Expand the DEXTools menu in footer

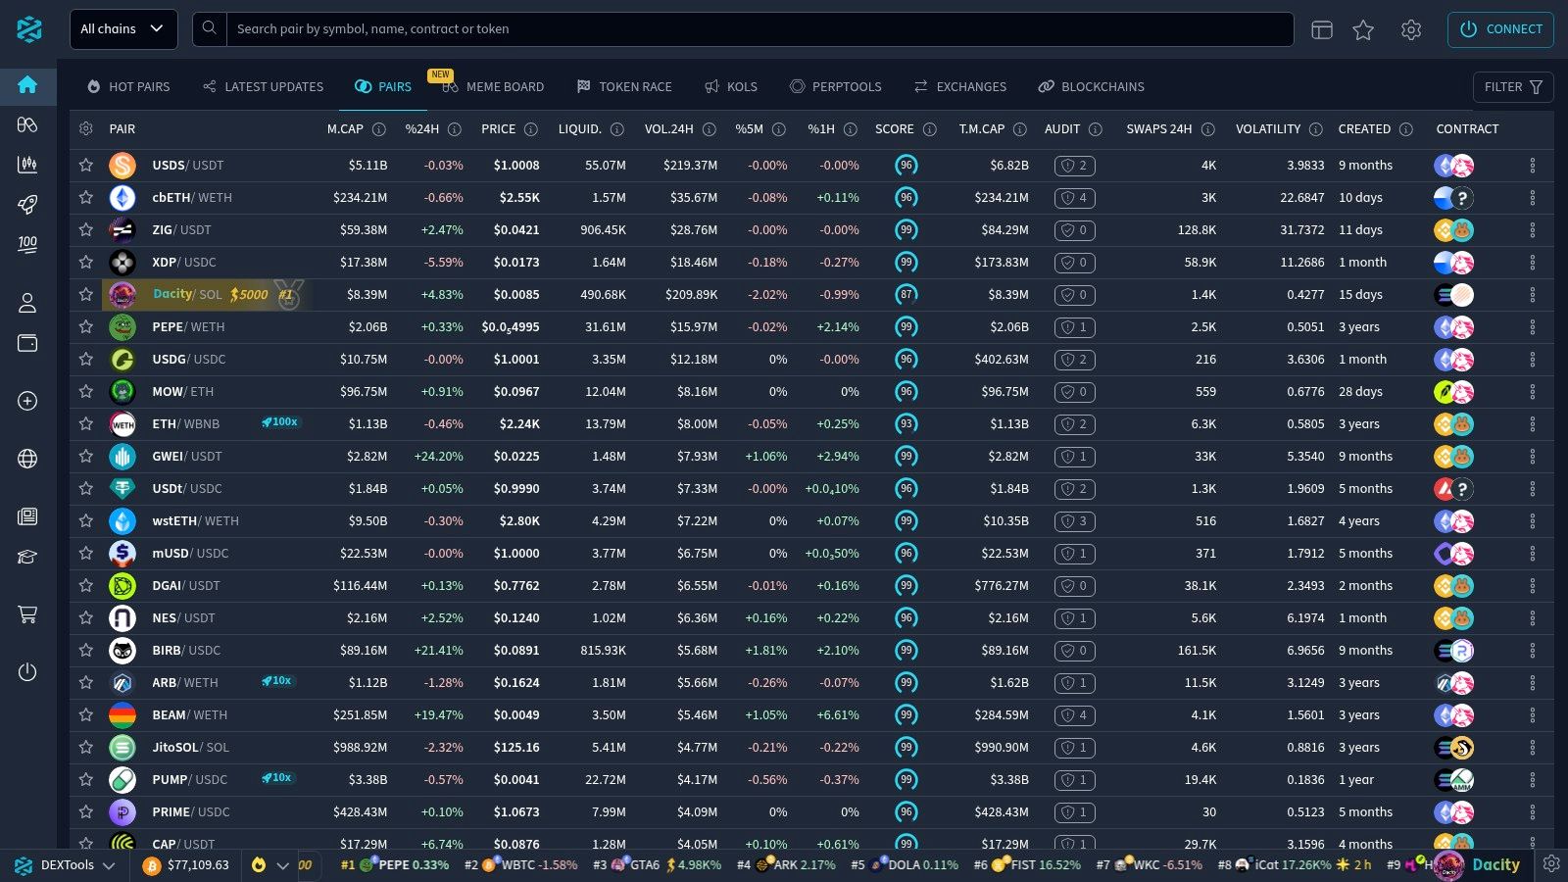[x=66, y=865]
